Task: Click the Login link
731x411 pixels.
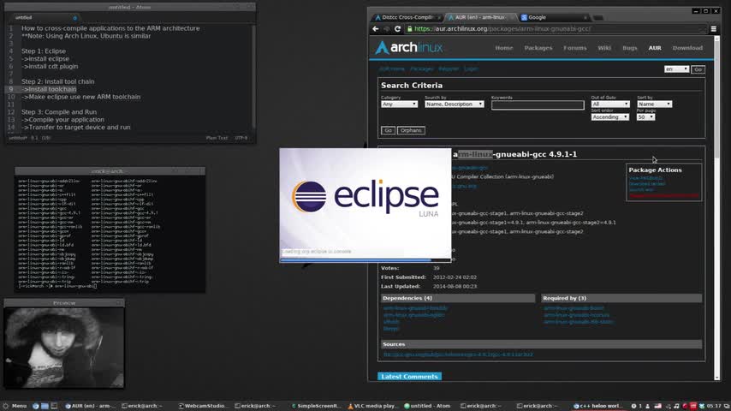Action: tap(471, 69)
